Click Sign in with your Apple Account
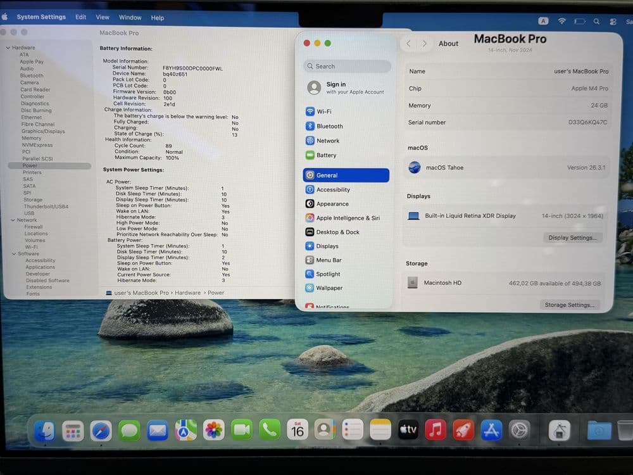Image resolution: width=633 pixels, height=475 pixels. click(346, 87)
